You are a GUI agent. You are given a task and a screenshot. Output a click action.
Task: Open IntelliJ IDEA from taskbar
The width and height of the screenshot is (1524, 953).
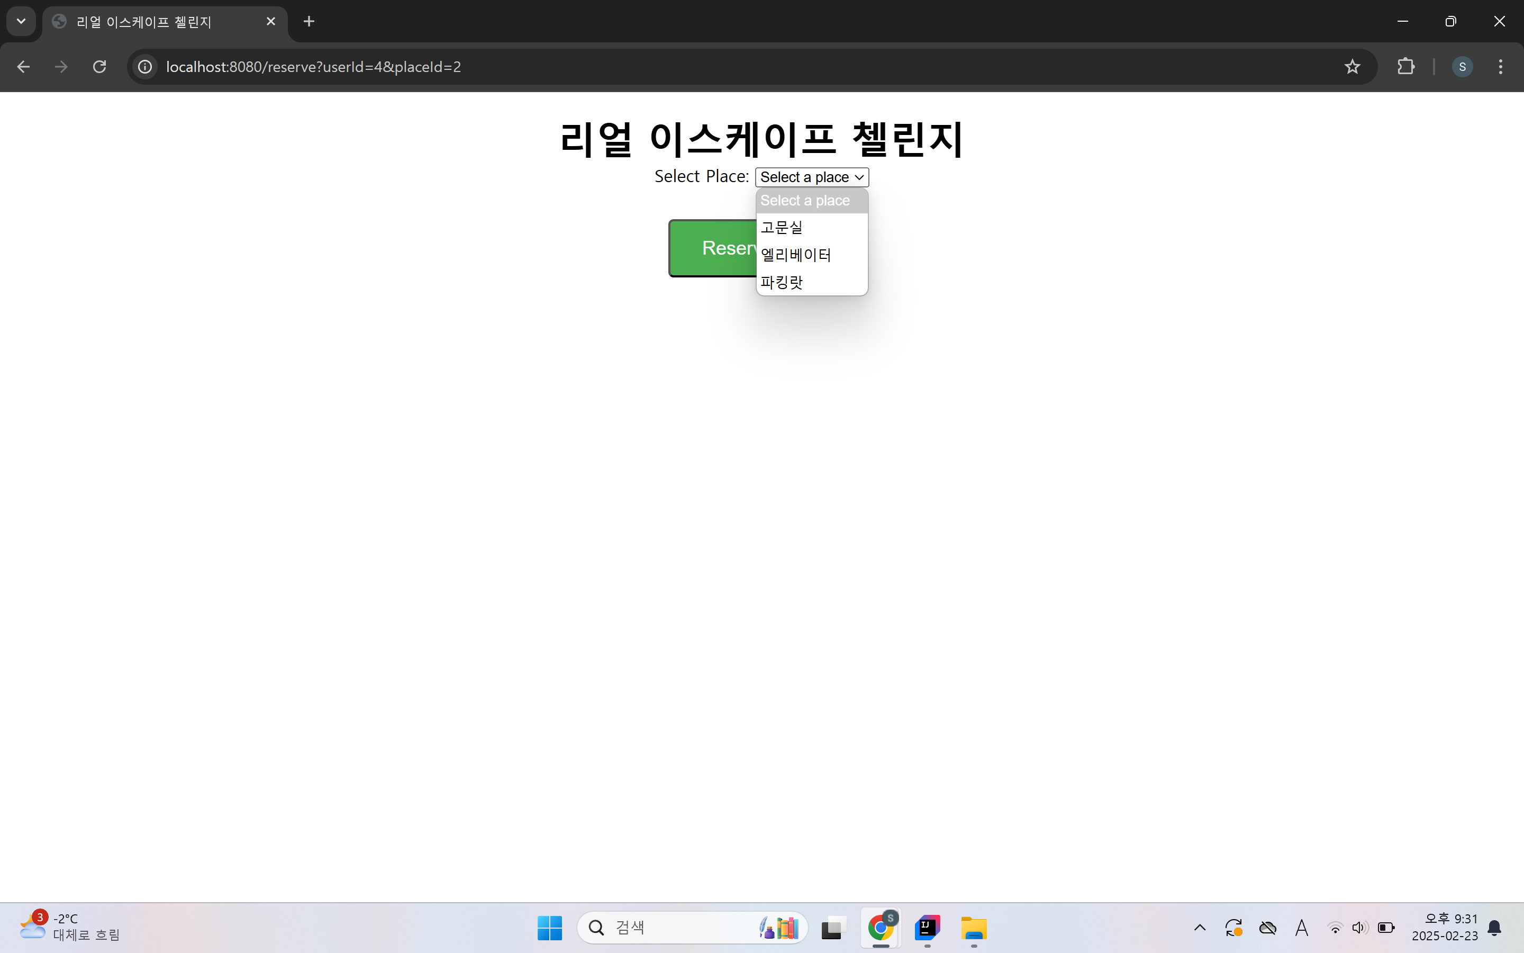(927, 928)
